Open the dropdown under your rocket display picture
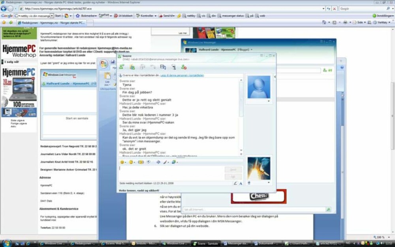Image resolution: width=395 pixels, height=247 pixels. pyautogui.click(x=269, y=183)
